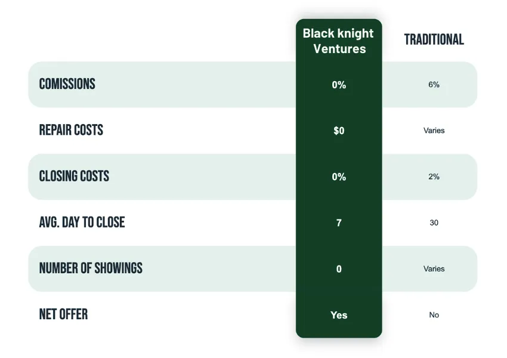Click the Yes net offer value

[x=339, y=315]
